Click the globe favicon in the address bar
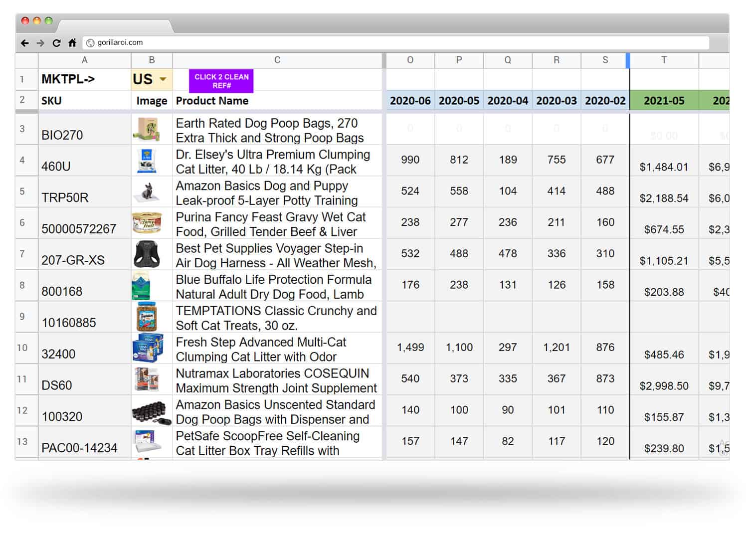748x545 pixels. point(90,43)
